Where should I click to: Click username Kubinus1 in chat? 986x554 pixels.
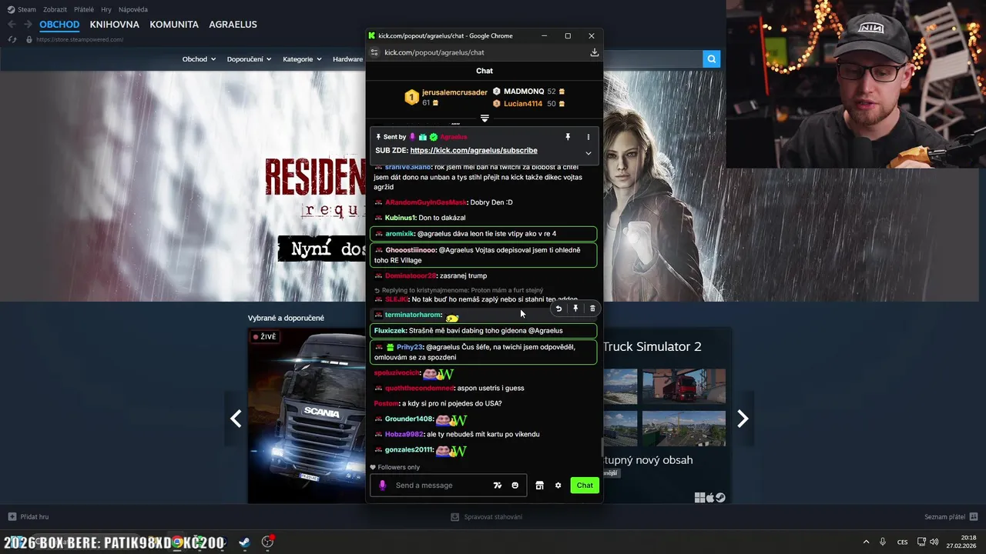tap(401, 218)
